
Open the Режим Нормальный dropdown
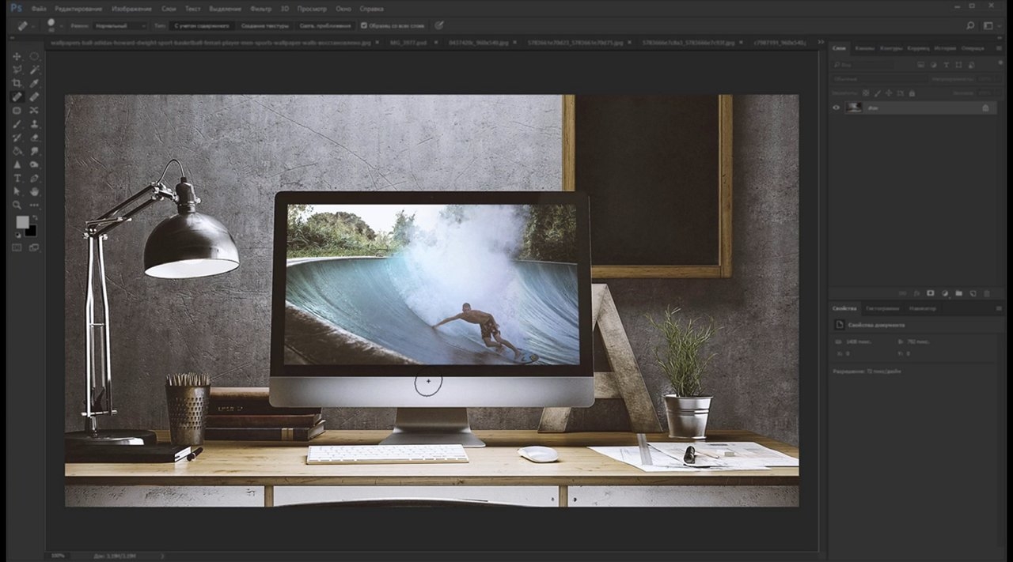(120, 25)
